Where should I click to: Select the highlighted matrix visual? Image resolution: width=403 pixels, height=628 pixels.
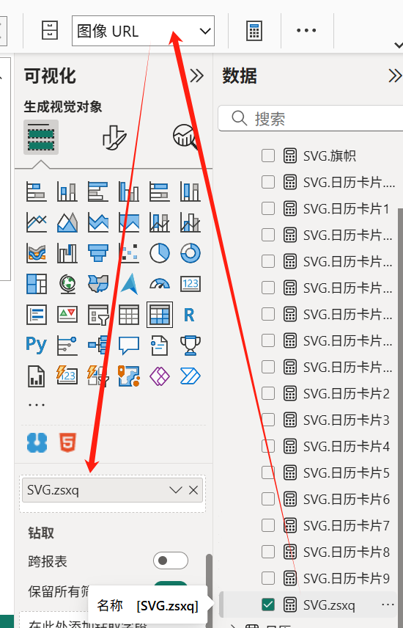159,315
